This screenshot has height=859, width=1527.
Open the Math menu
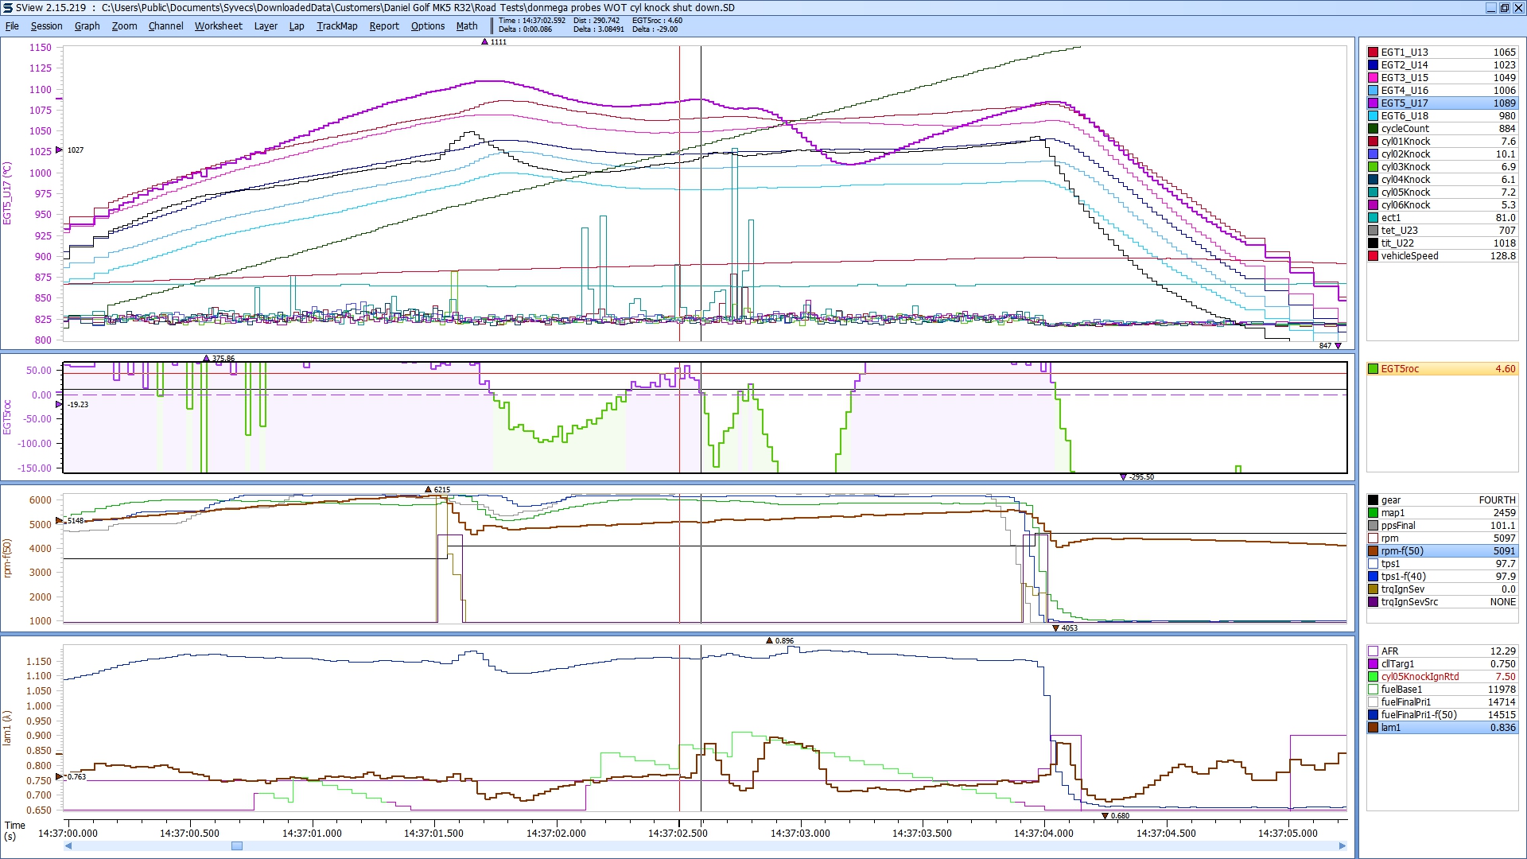(466, 26)
